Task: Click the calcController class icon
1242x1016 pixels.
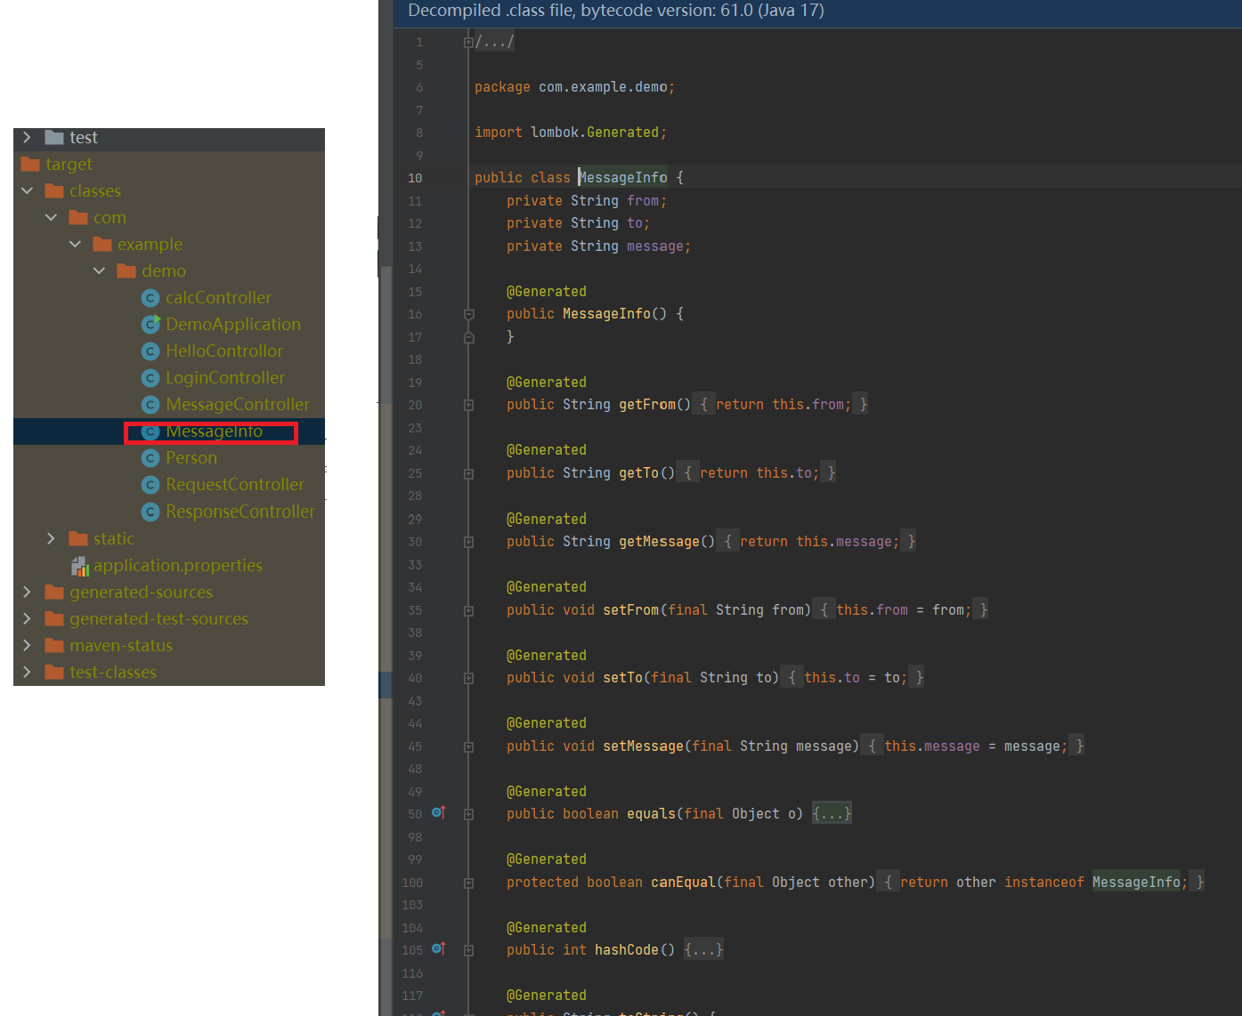Action: 150,298
